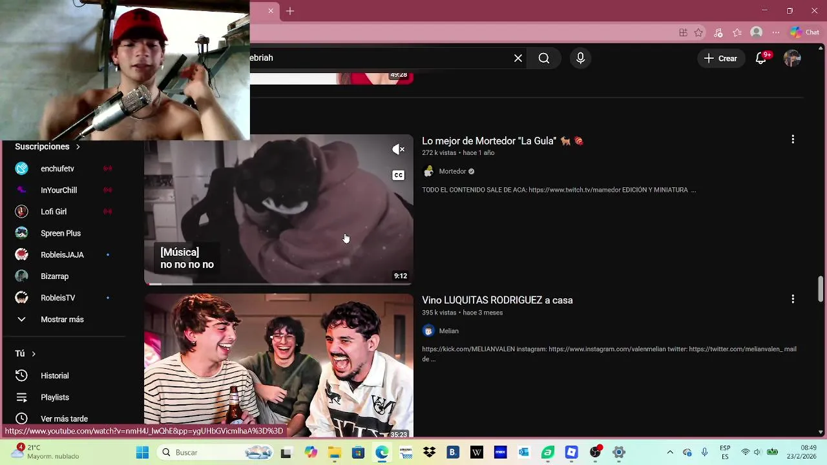The image size is (827, 465).
Task: Go to the Melian channel name
Action: [x=448, y=331]
